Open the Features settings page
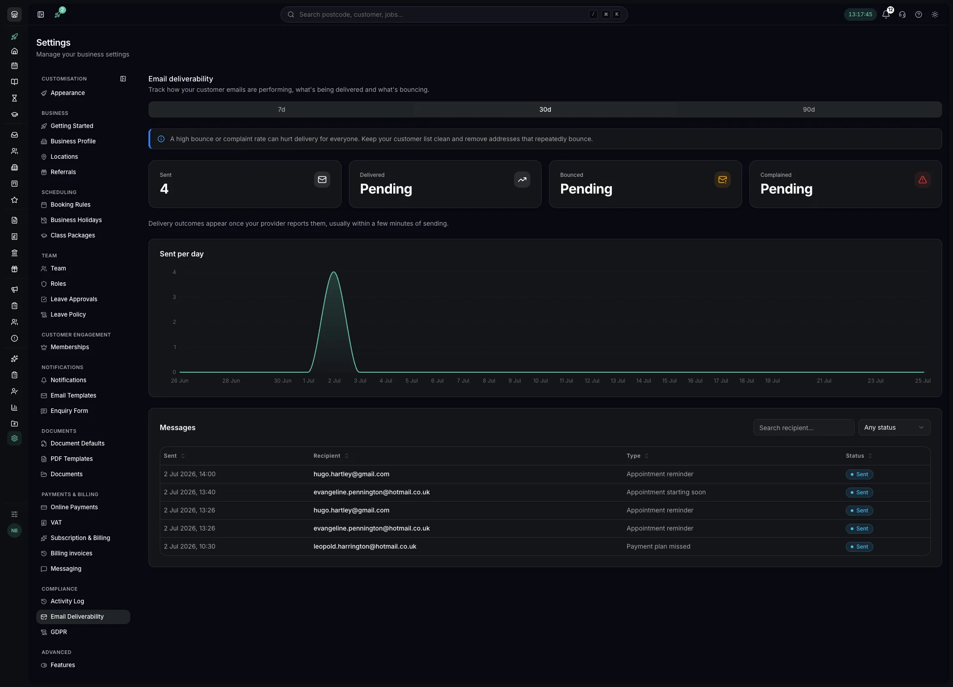This screenshot has width=953, height=687. click(83, 665)
